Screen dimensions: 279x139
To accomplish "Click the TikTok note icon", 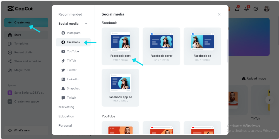I will click(x=63, y=61).
